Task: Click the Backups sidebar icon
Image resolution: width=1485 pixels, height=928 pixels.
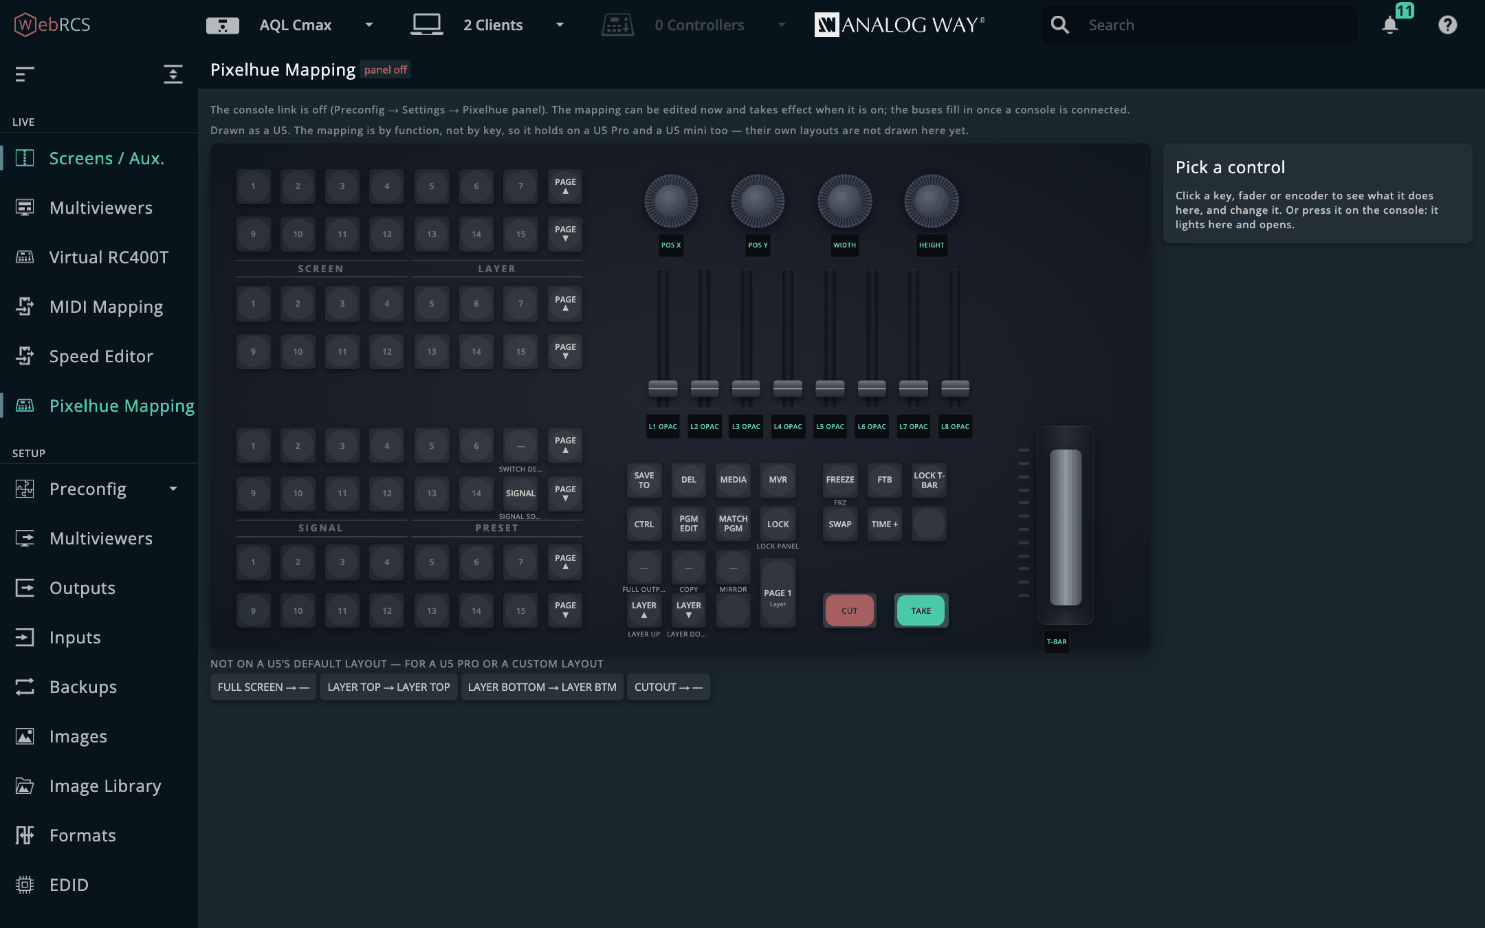Action: (x=25, y=687)
